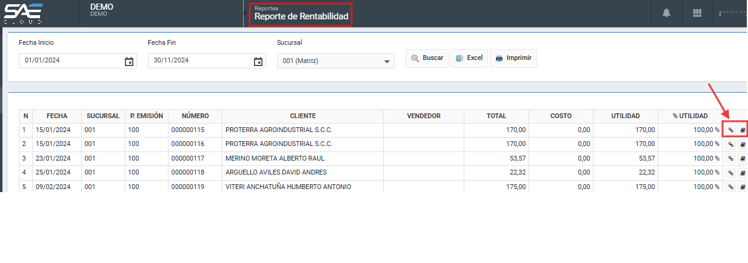Export report with Excel button

point(469,58)
